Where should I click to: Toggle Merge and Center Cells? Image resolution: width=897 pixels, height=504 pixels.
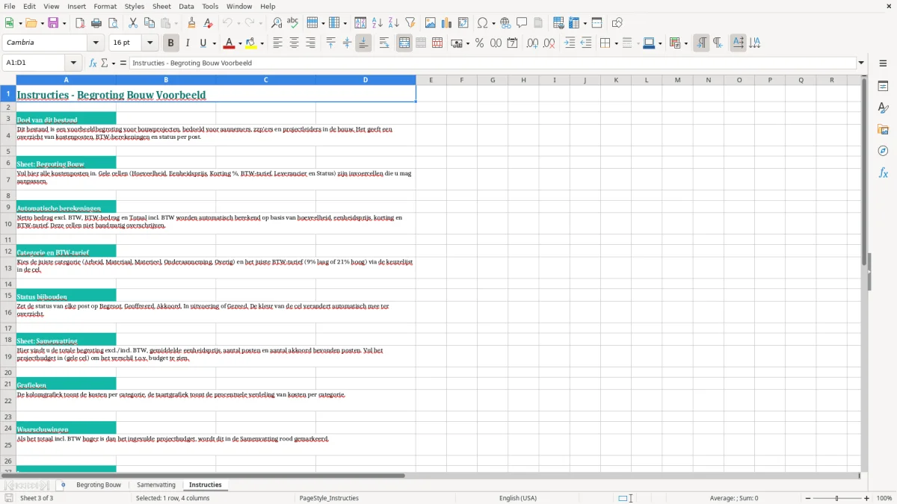[x=404, y=43]
